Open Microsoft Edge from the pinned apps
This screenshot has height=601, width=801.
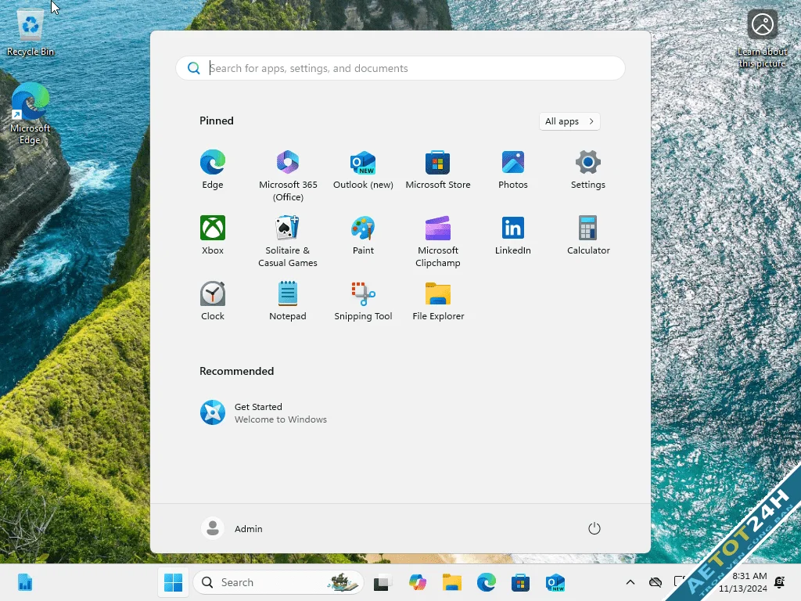212,168
